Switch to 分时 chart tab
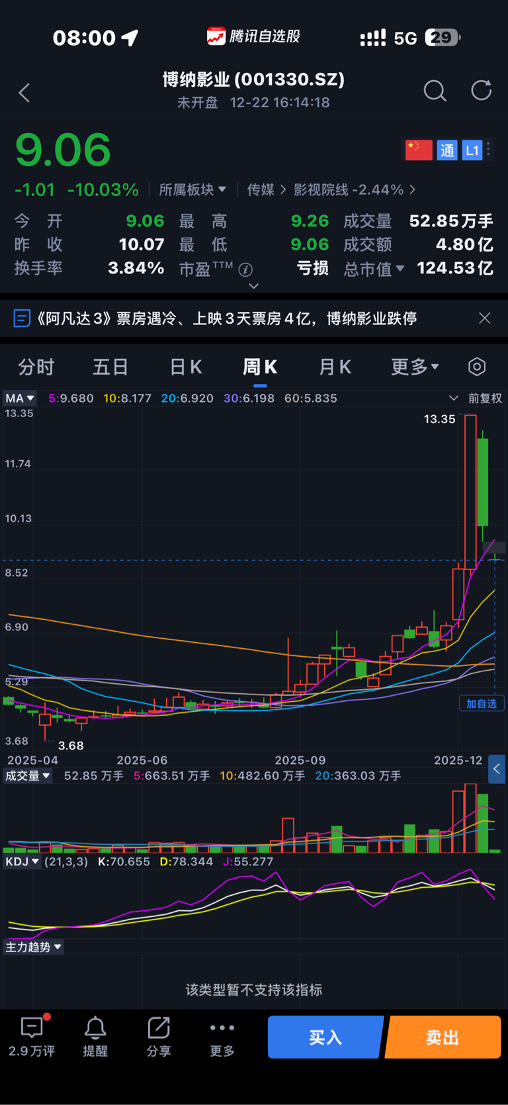 (x=36, y=367)
